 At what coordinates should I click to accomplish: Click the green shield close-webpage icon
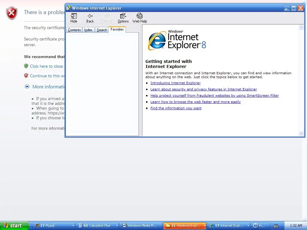(26, 66)
